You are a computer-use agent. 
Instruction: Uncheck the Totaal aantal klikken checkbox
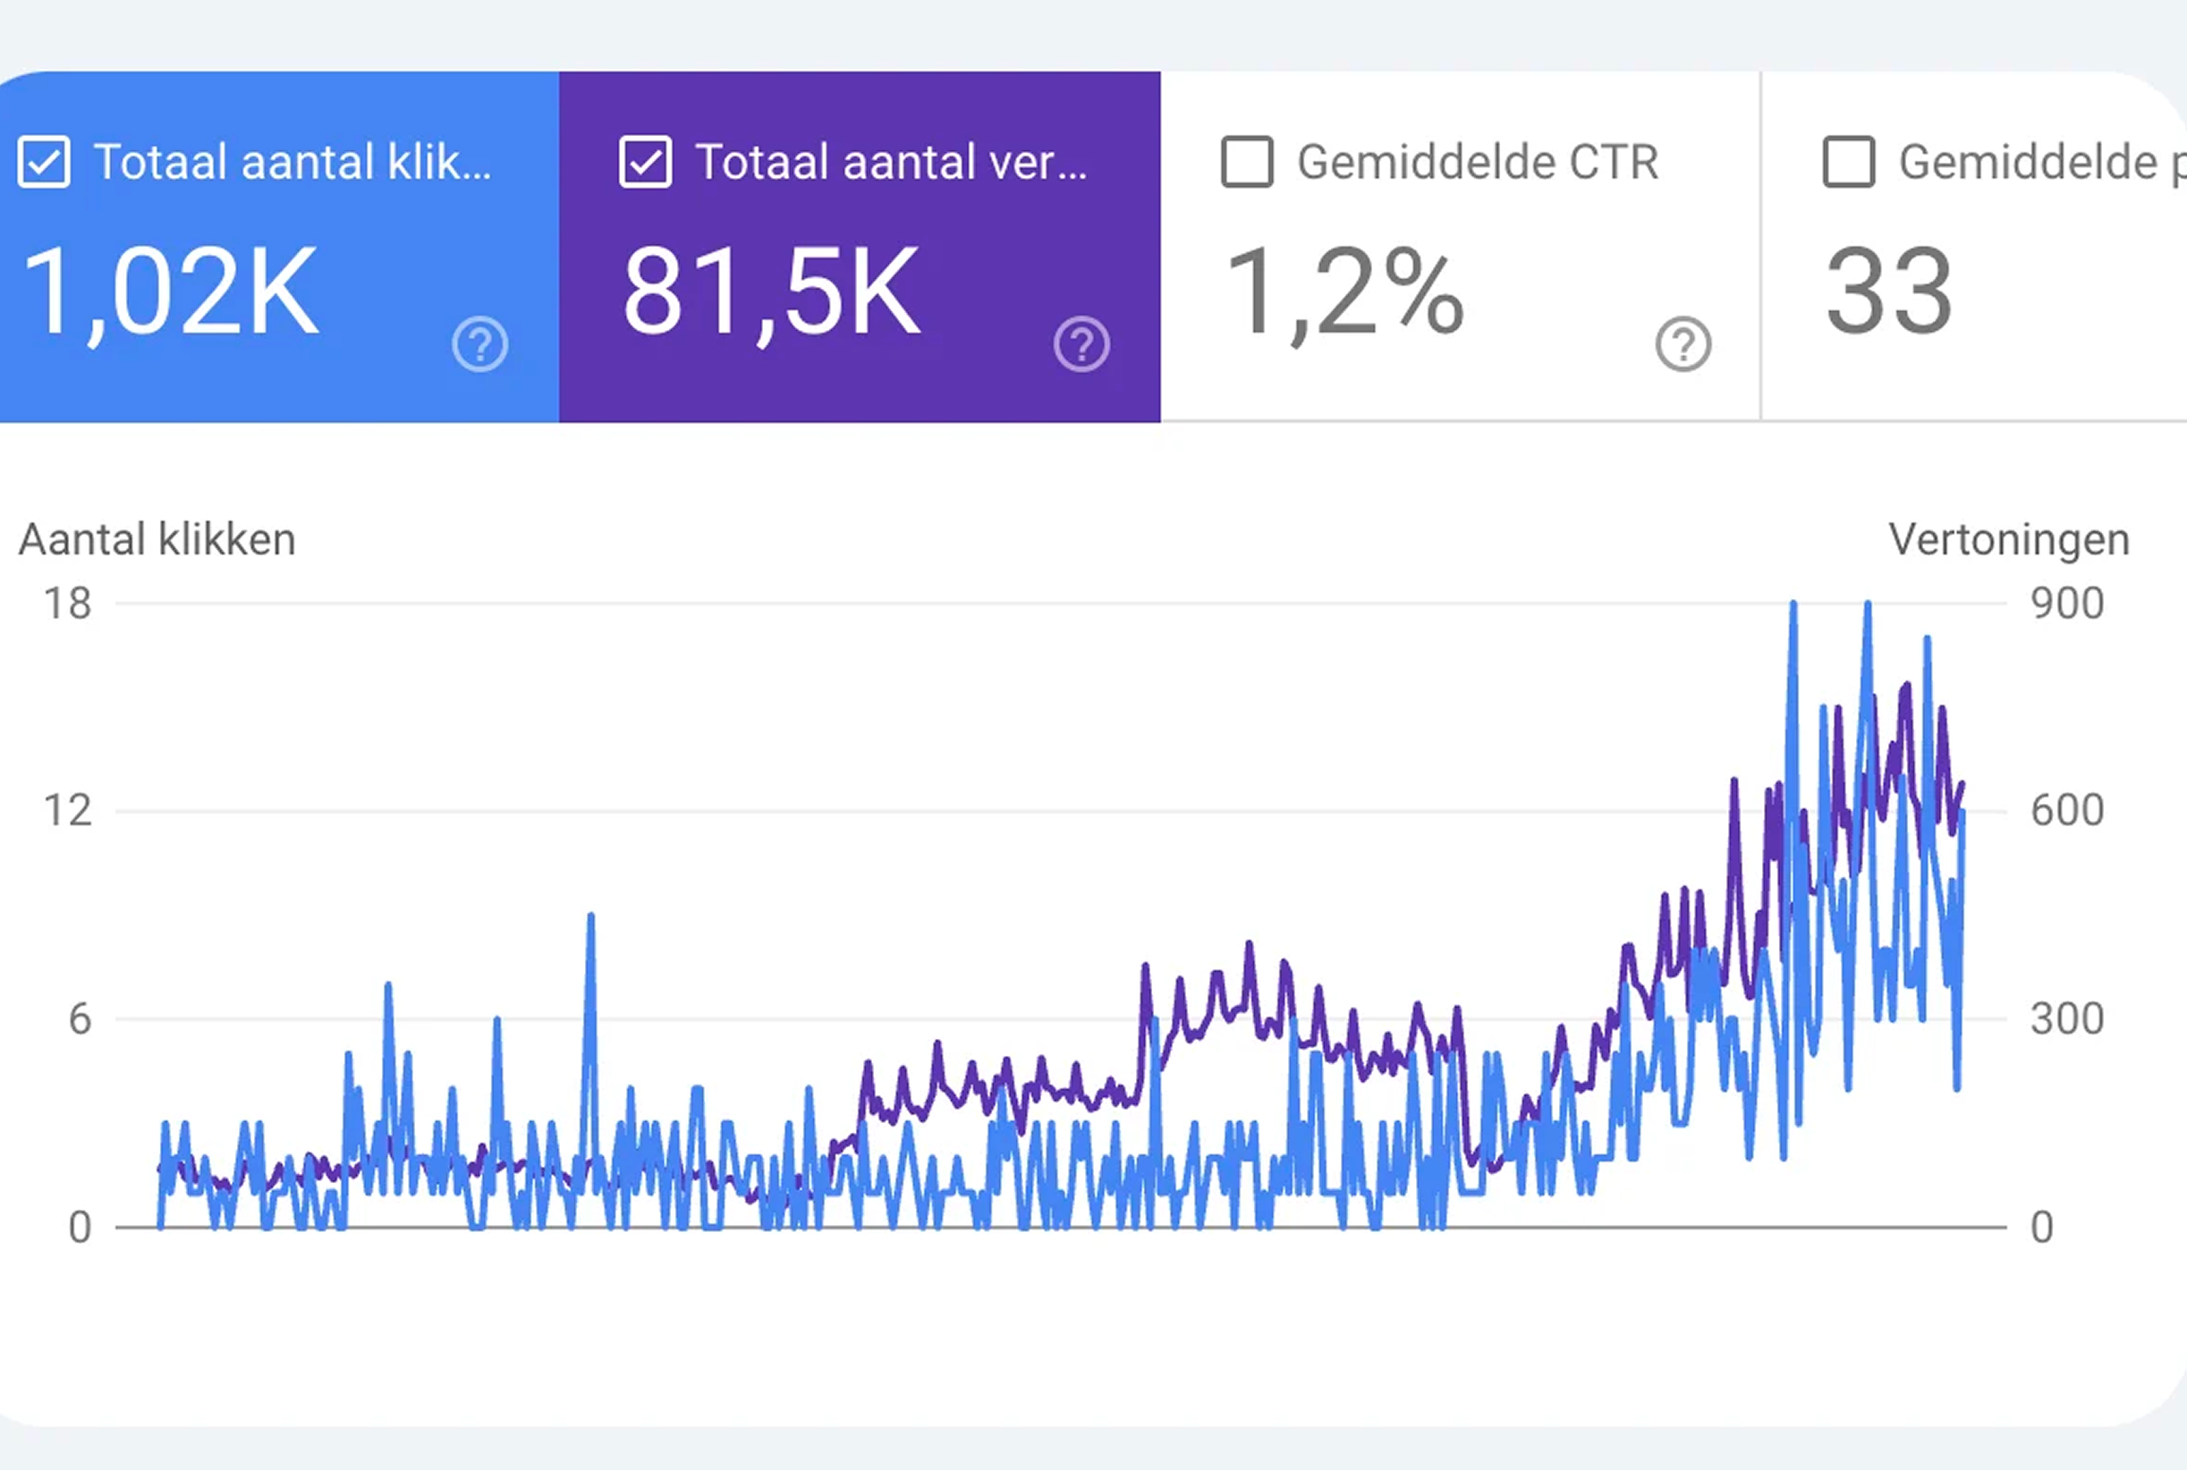(44, 162)
